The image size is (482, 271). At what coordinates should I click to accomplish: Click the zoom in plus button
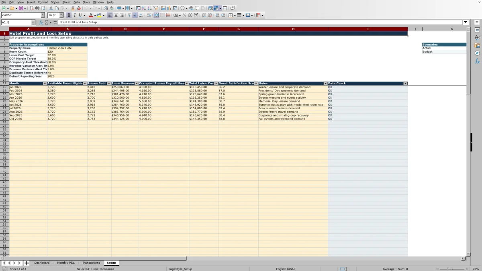(x=467, y=269)
